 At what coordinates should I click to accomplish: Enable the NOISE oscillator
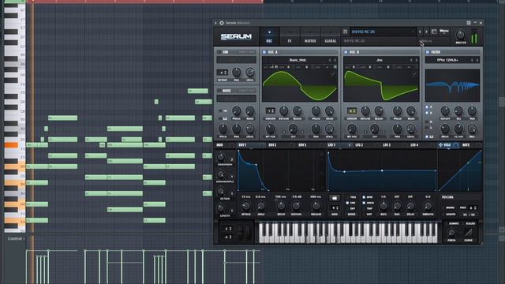pos(219,91)
